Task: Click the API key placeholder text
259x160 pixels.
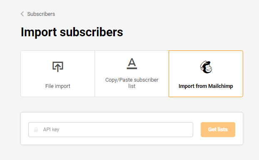Action: (51, 130)
